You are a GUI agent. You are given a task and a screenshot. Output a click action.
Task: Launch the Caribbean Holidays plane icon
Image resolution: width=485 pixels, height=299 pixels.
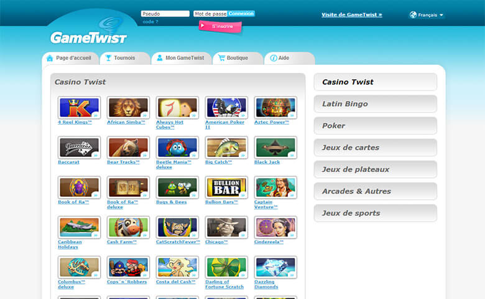click(x=79, y=227)
